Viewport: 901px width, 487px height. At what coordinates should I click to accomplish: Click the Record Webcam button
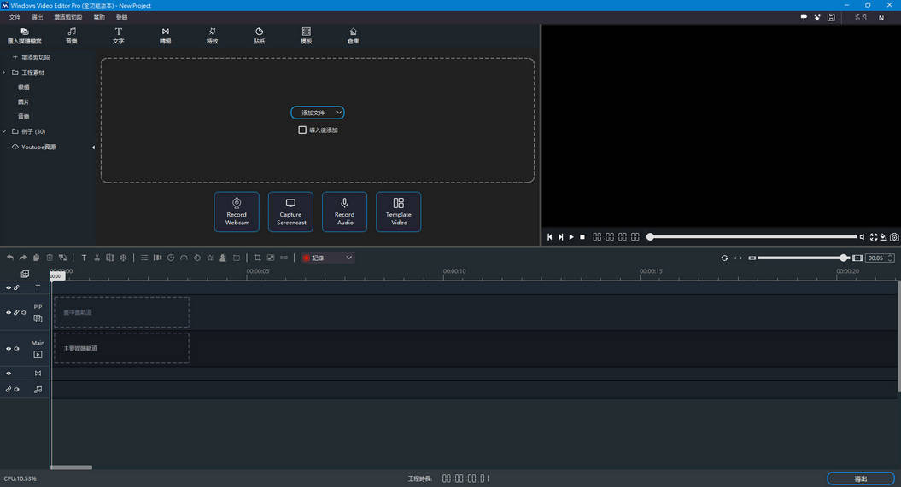pos(237,212)
